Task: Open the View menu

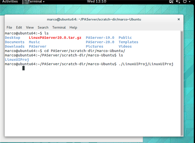Action: point(30,28)
